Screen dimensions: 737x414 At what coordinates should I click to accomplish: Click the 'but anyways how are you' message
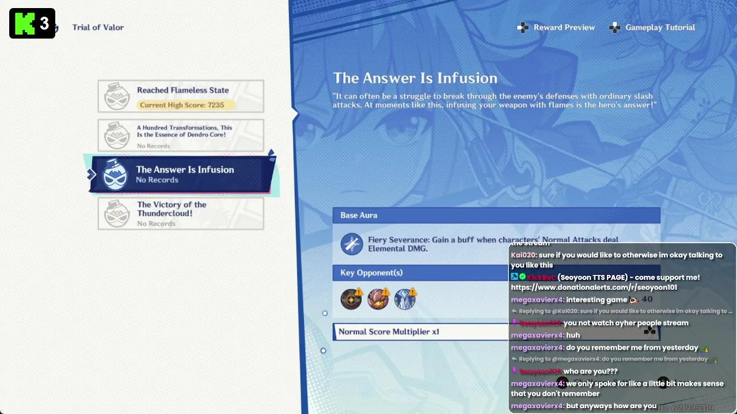click(611, 406)
